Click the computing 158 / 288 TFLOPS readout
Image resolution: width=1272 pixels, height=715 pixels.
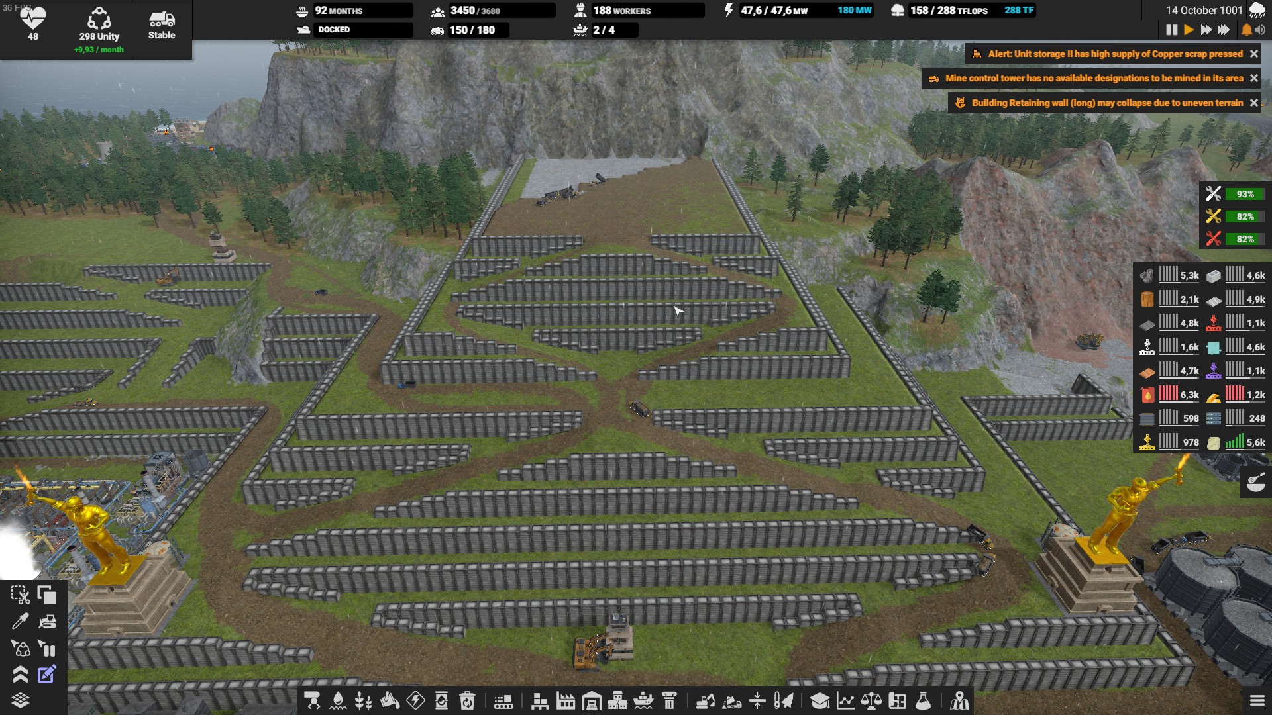(963, 11)
